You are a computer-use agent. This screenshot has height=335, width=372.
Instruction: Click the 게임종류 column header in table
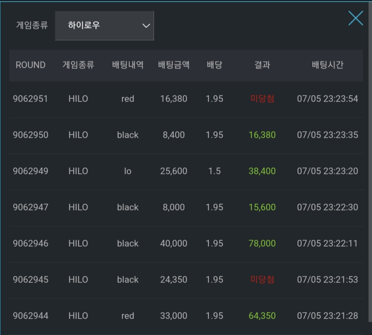point(78,65)
